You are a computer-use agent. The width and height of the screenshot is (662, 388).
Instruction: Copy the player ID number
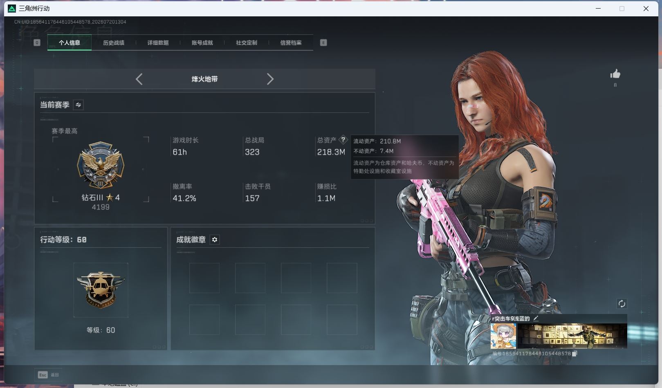click(x=574, y=354)
